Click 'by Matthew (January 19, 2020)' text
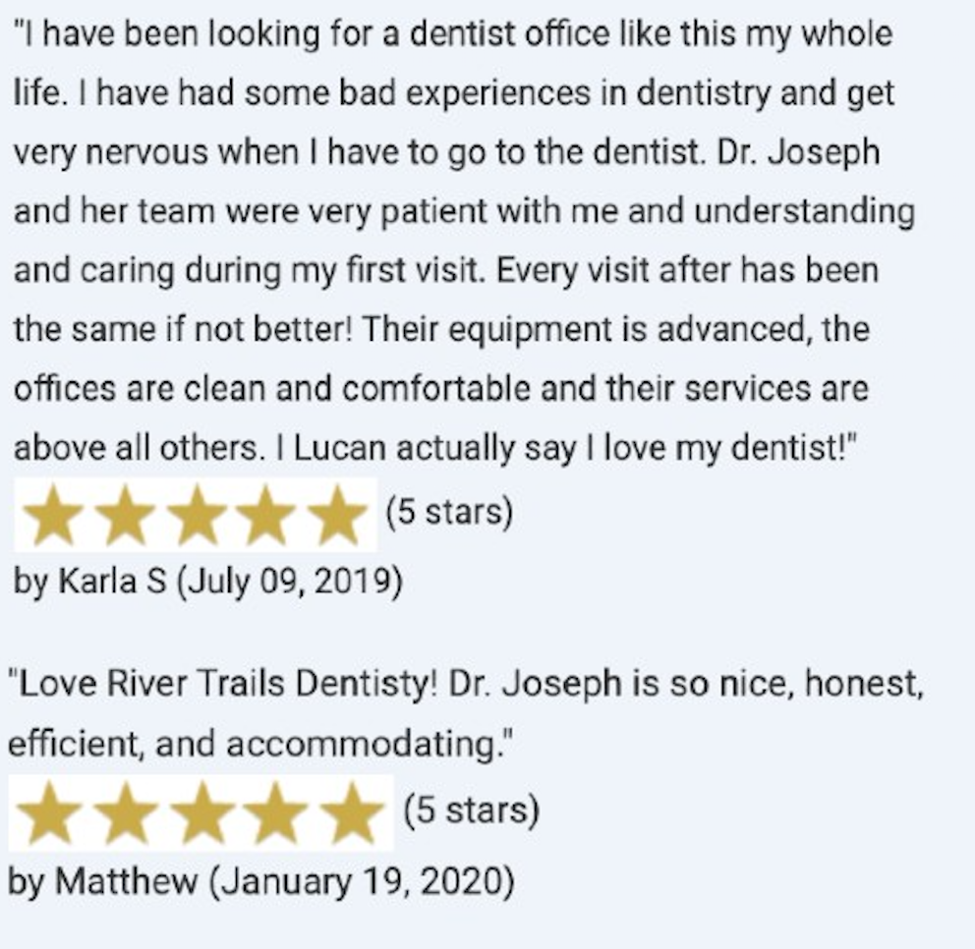 pyautogui.click(x=261, y=882)
